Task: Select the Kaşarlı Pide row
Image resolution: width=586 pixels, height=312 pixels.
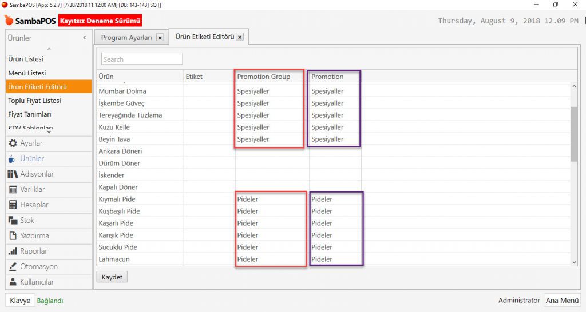Action: [x=334, y=223]
